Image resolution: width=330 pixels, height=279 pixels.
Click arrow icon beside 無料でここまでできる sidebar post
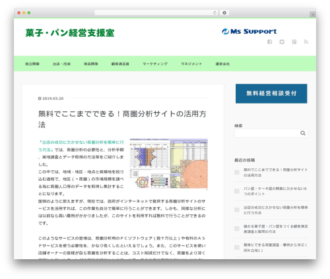(237, 172)
